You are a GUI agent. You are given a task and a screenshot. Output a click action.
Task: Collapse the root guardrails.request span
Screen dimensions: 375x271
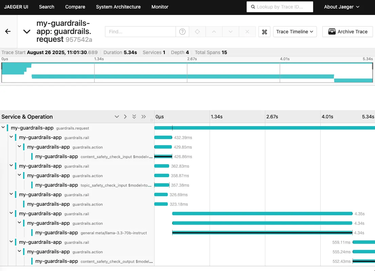[x=3, y=128]
